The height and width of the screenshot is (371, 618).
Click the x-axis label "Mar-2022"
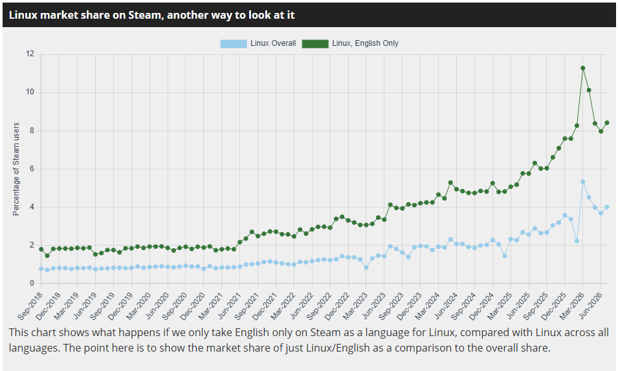pyautogui.click(x=284, y=306)
